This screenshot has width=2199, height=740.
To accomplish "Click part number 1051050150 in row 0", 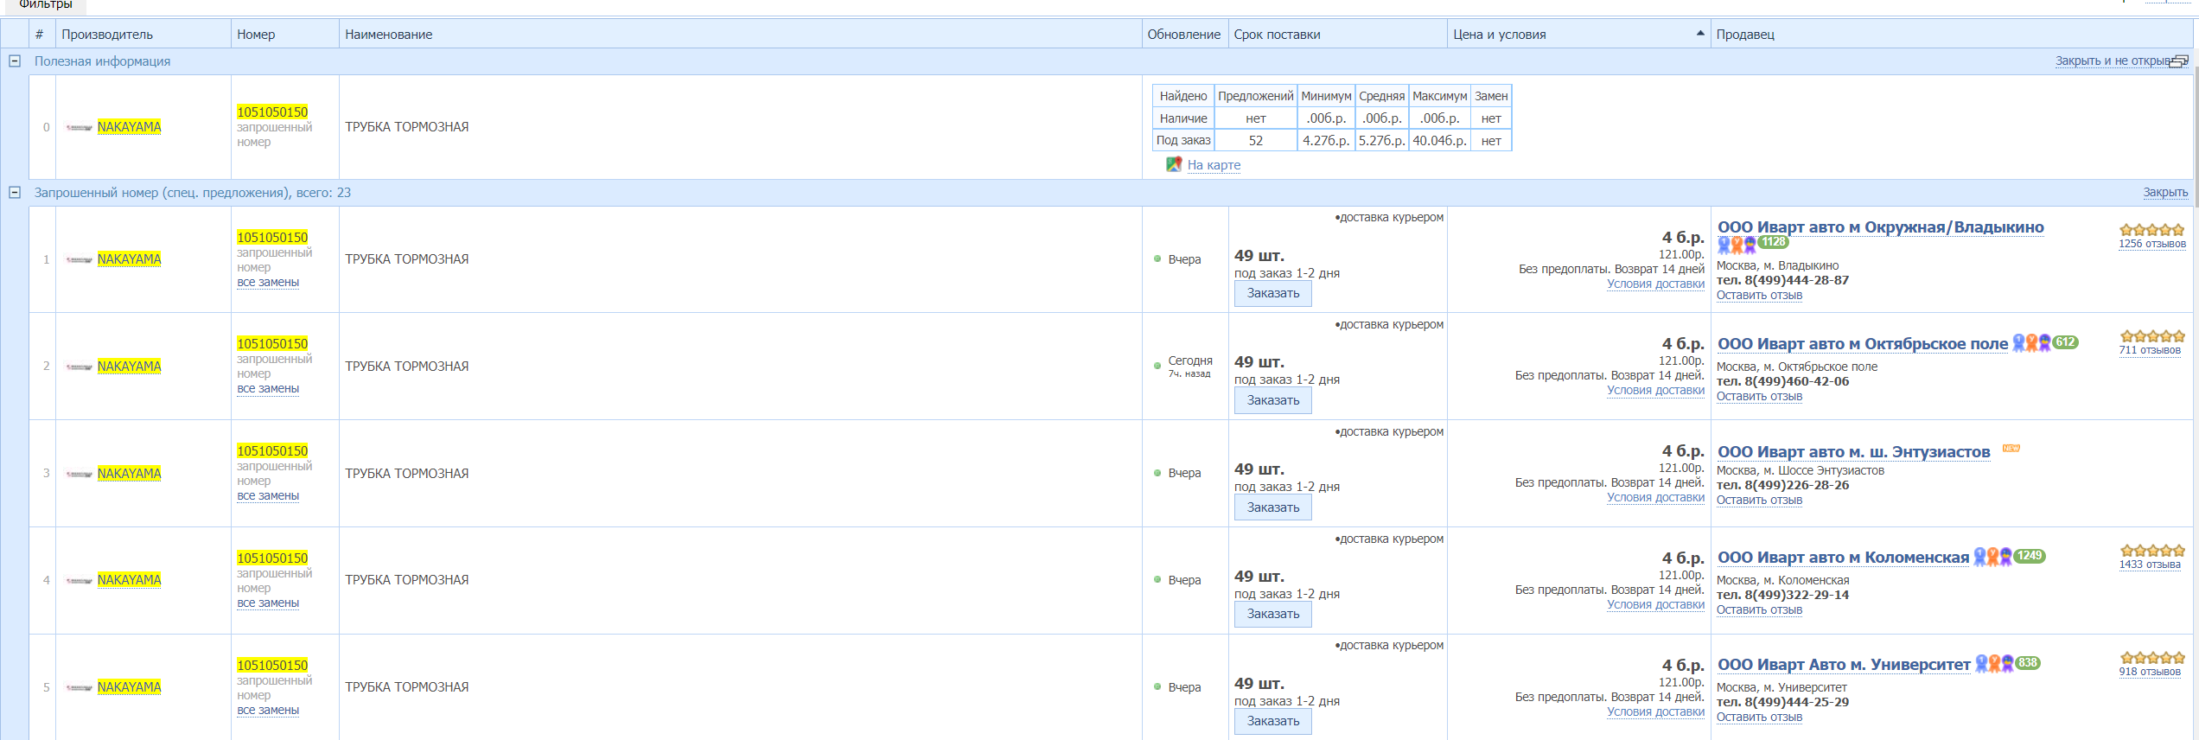I will (x=272, y=112).
